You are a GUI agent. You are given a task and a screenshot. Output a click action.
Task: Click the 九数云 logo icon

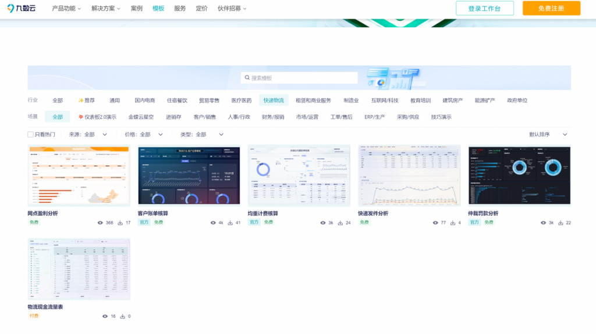[12, 8]
